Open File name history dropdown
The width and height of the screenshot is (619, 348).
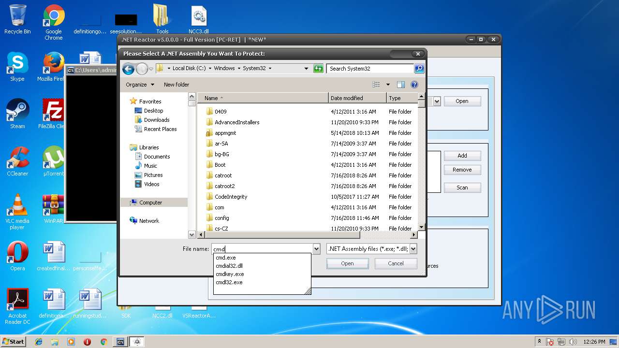316,249
